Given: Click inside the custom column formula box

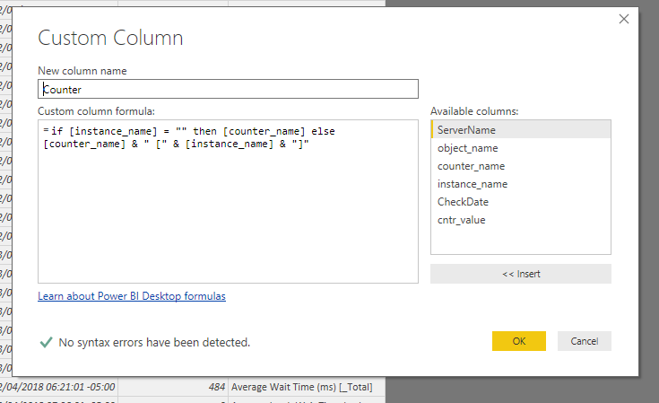Looking at the screenshot, I should [228, 201].
